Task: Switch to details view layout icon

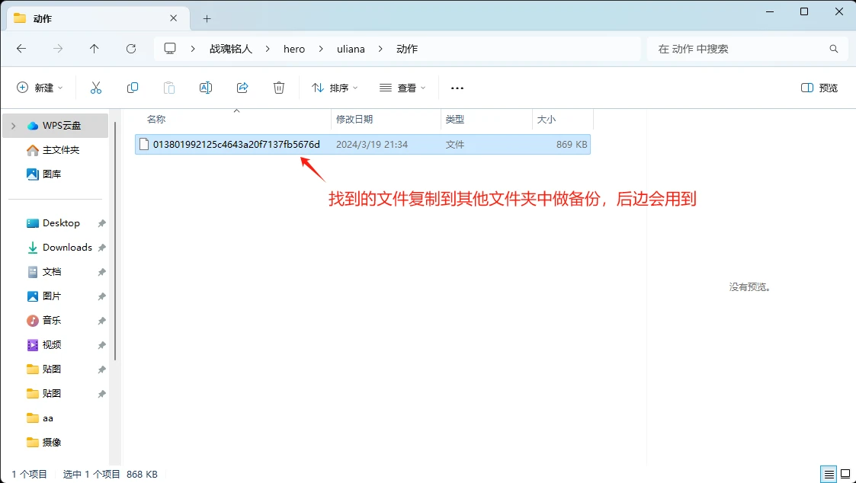Action: coord(829,474)
